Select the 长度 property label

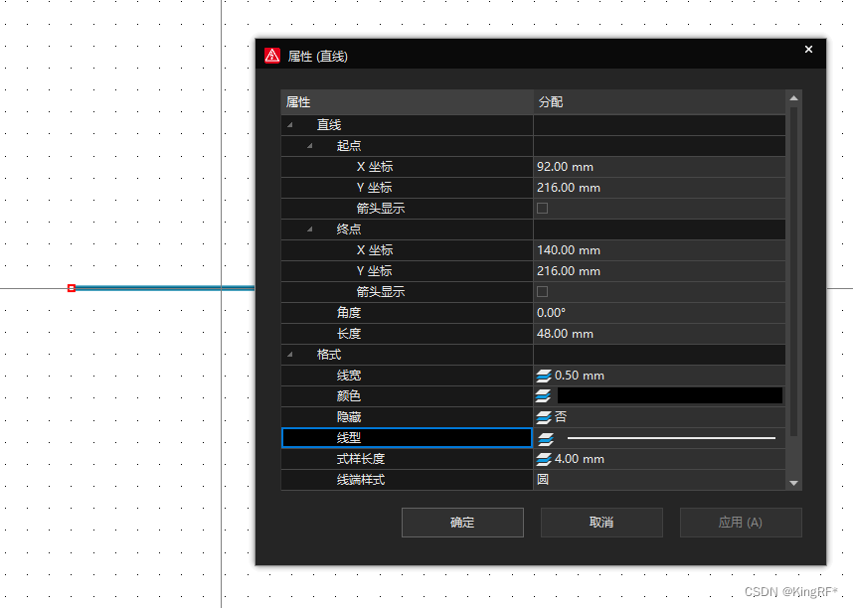349,334
